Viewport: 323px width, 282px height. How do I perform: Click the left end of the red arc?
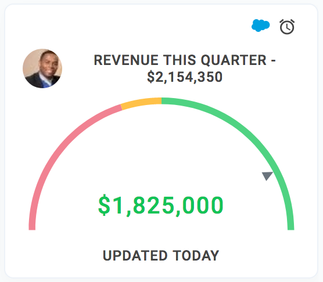click(x=32, y=226)
